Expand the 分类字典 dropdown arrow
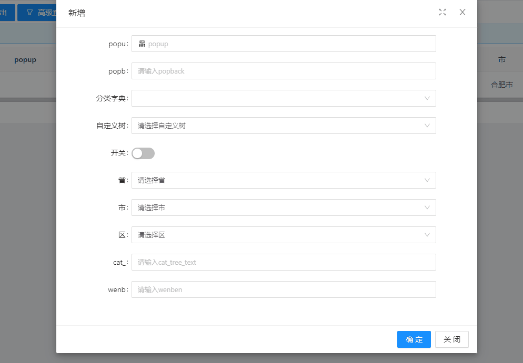 pyautogui.click(x=427, y=98)
